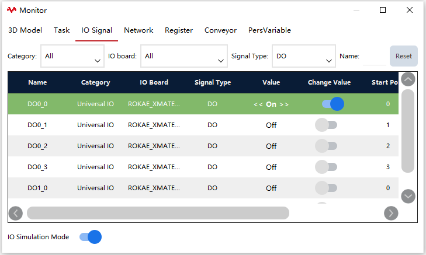Select the IO Signal tab
This screenshot has height=255, width=426.
click(97, 30)
